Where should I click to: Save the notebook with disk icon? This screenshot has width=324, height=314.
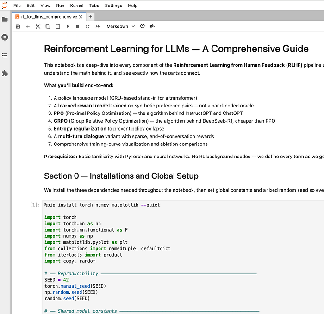[18, 26]
